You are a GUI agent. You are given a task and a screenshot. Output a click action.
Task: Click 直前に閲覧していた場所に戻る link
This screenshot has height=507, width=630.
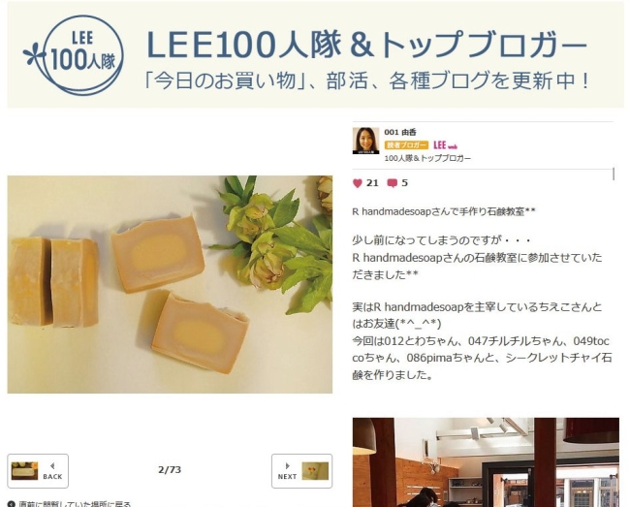click(70, 504)
